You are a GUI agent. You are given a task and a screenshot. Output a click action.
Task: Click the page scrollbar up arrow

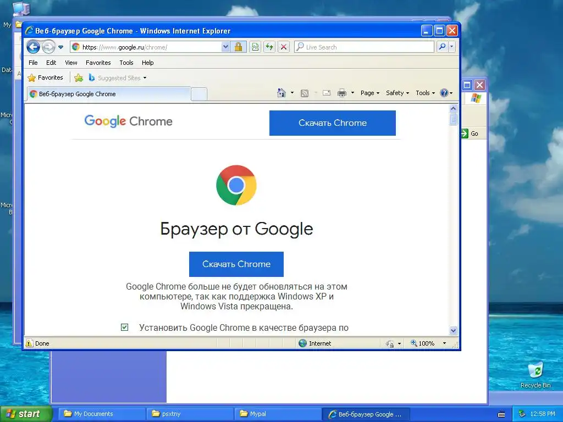[453, 108]
